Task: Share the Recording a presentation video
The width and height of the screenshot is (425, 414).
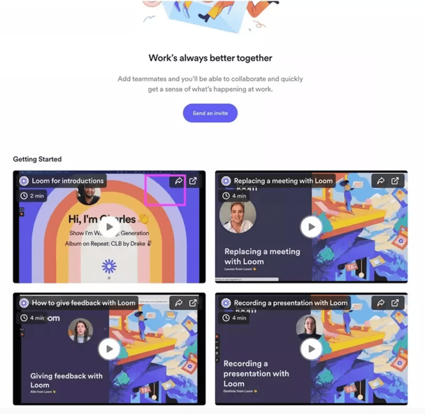Action: coord(381,303)
